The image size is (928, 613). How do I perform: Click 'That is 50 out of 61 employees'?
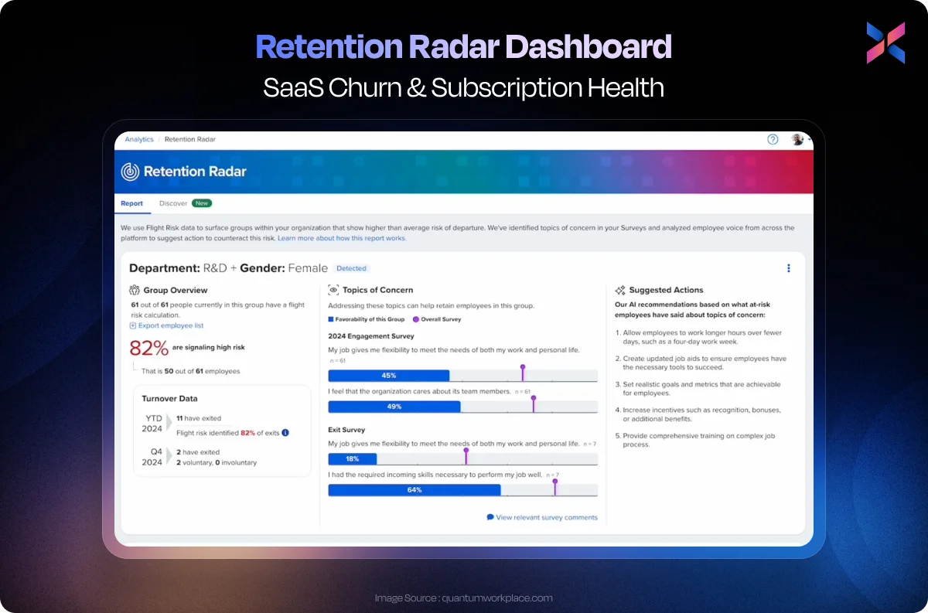click(190, 371)
